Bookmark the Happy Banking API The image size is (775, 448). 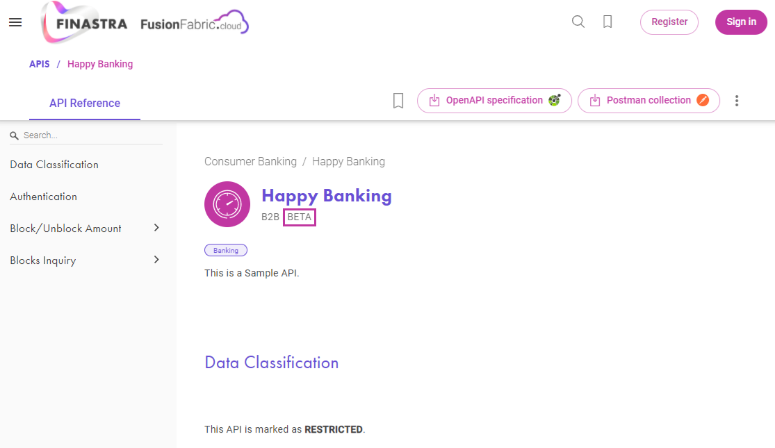click(x=398, y=101)
